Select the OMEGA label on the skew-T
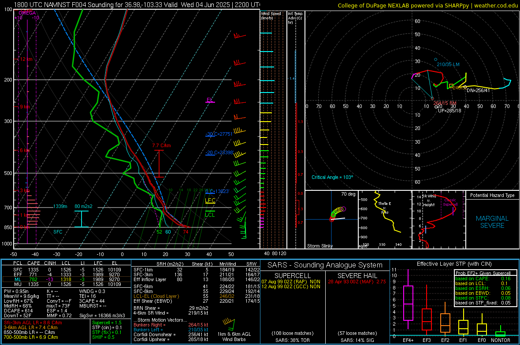 [27, 13]
